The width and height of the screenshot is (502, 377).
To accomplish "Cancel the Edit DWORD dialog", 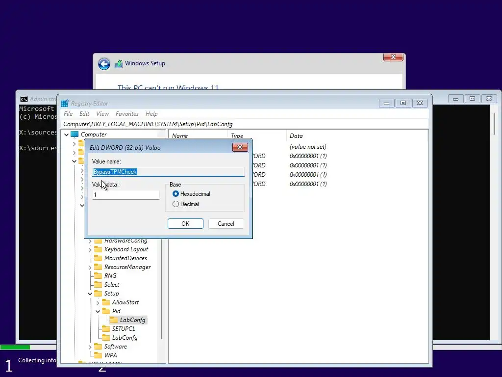I will click(x=226, y=224).
